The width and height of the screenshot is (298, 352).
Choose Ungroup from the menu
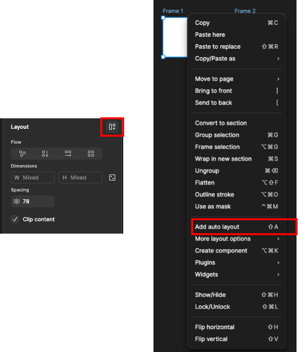pyautogui.click(x=237, y=171)
